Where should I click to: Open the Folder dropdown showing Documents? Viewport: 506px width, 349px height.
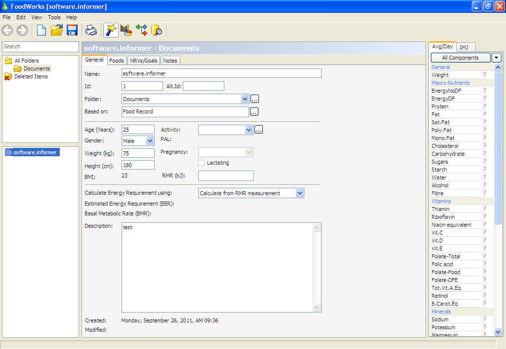point(245,99)
